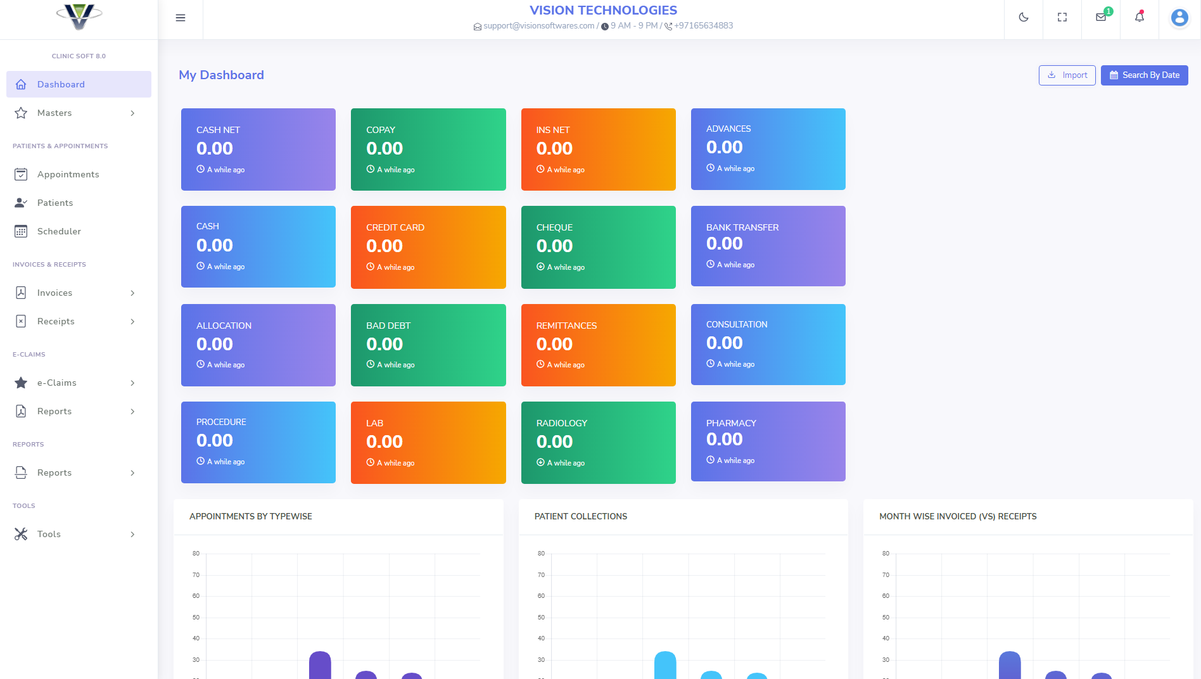Open the notification bell icon
The image size is (1201, 679).
tap(1138, 18)
